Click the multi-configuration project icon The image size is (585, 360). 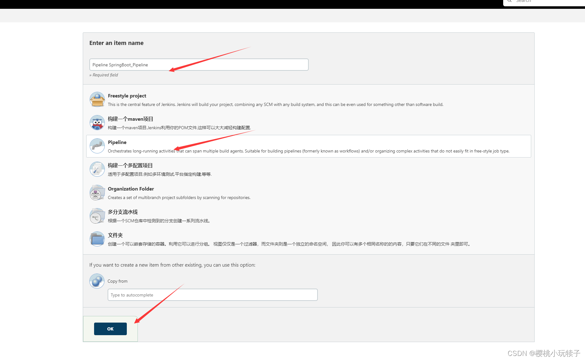click(x=97, y=169)
